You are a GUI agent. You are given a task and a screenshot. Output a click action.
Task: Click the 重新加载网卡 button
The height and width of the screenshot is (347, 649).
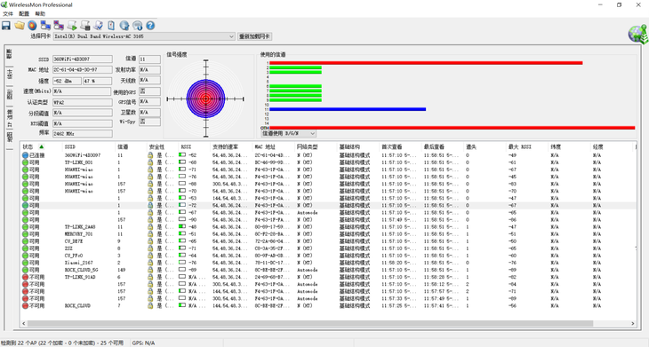pos(255,36)
